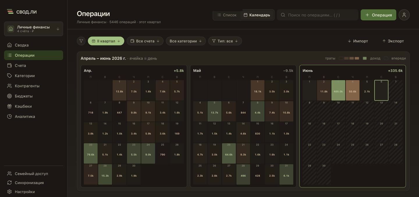Switch view to Список
The height and width of the screenshot is (197, 419).
point(227,15)
